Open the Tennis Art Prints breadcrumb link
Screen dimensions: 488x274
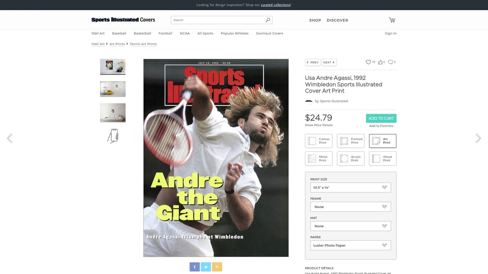coord(143,44)
